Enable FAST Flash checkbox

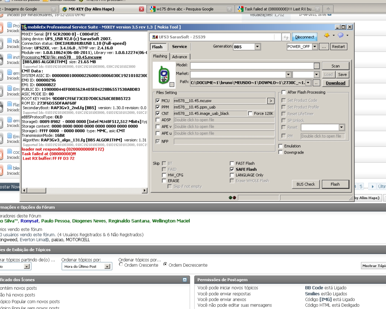pos(232,163)
